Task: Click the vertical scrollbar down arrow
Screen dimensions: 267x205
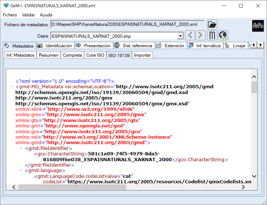Action: tap(254, 176)
